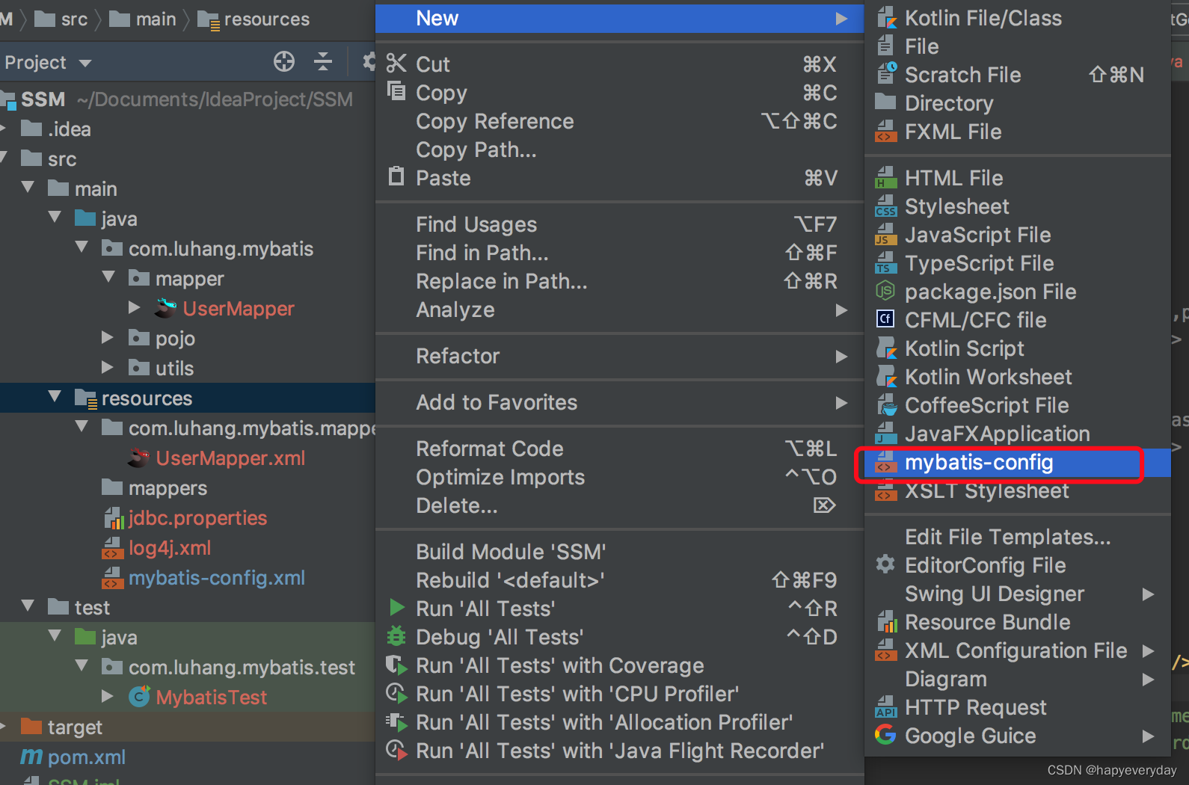Click the HTTP Request API icon

point(886,706)
